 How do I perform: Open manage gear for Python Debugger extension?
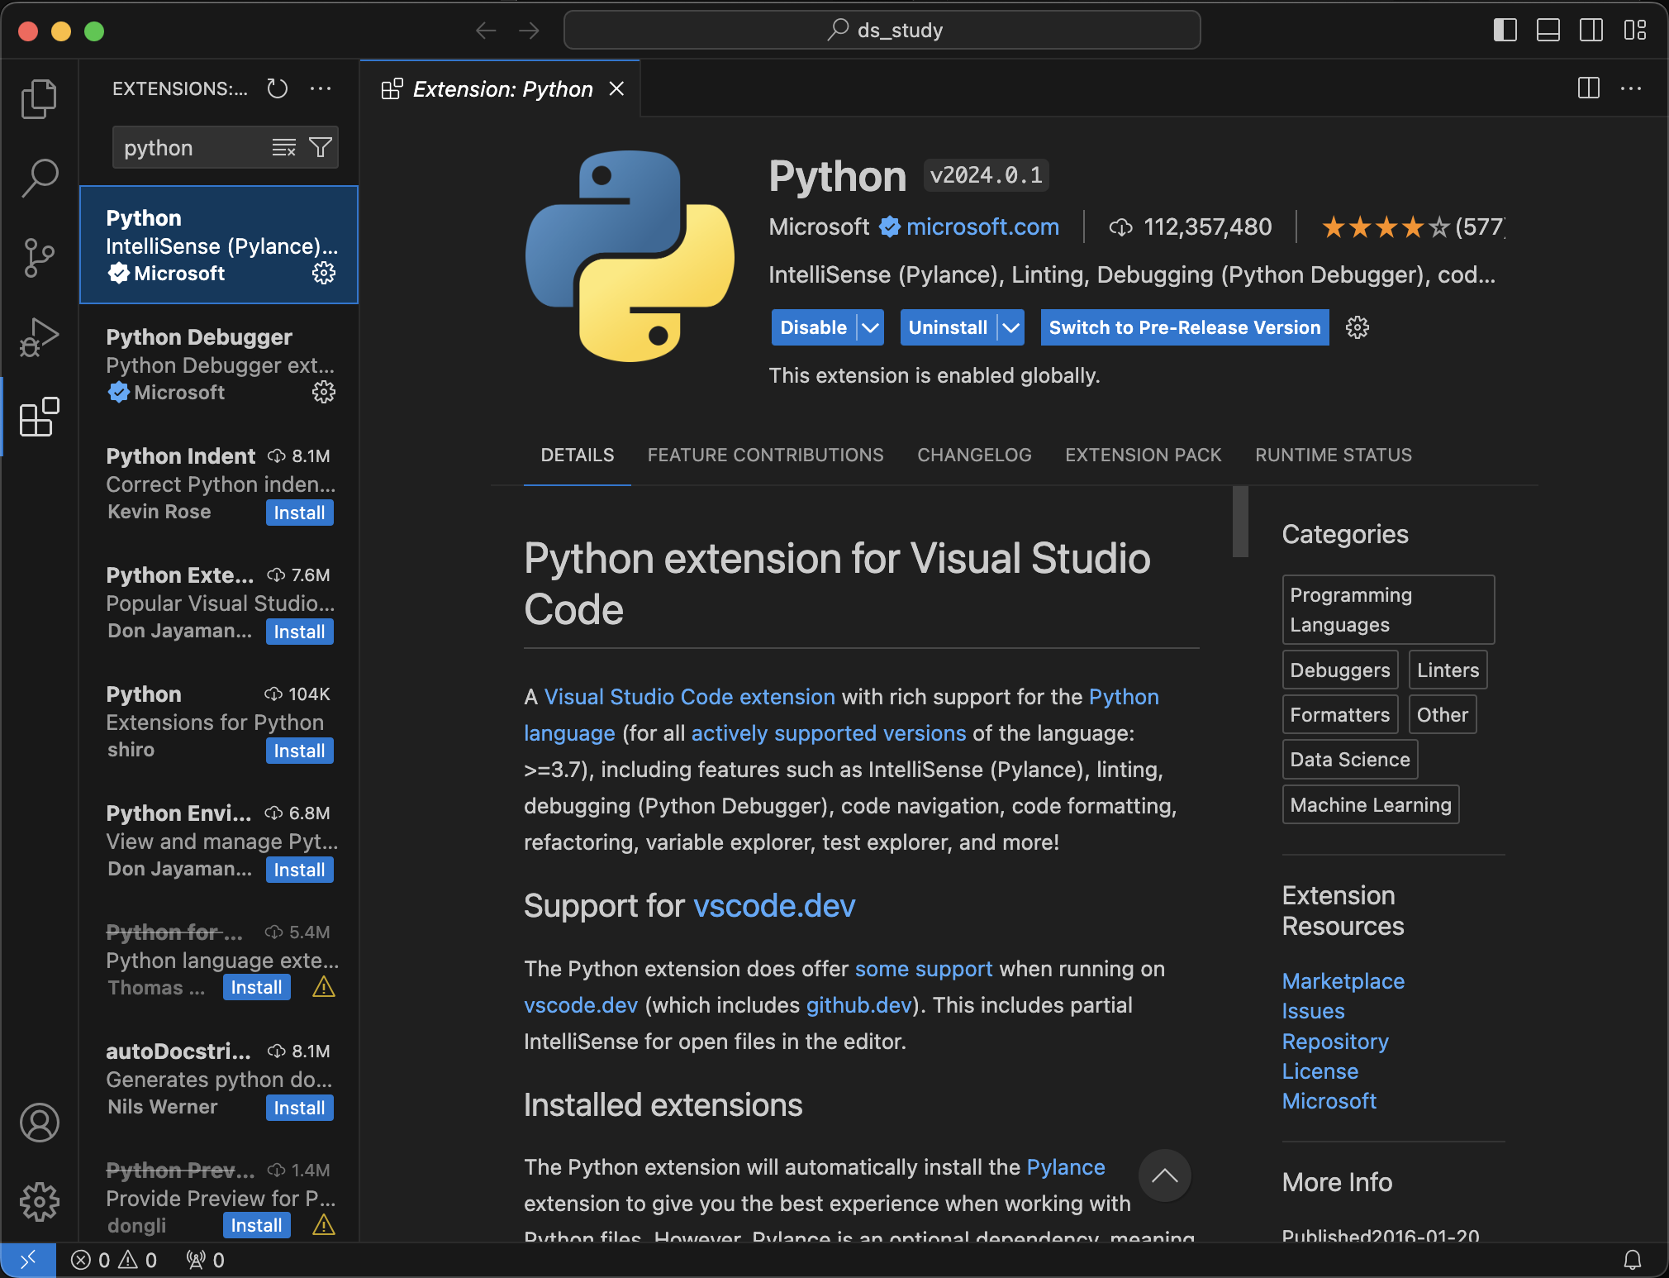(324, 392)
